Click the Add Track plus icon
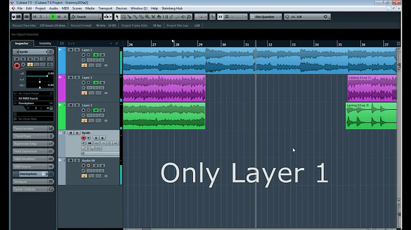 111,43
